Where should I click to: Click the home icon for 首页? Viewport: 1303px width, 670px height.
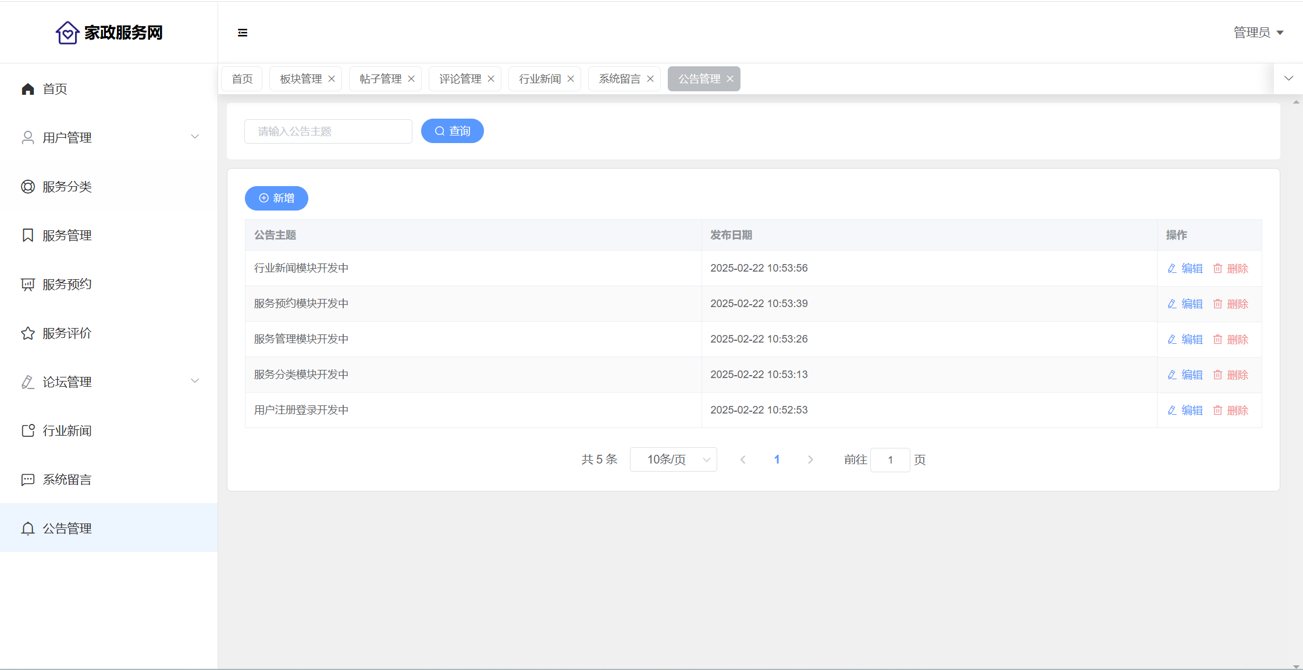pos(28,89)
